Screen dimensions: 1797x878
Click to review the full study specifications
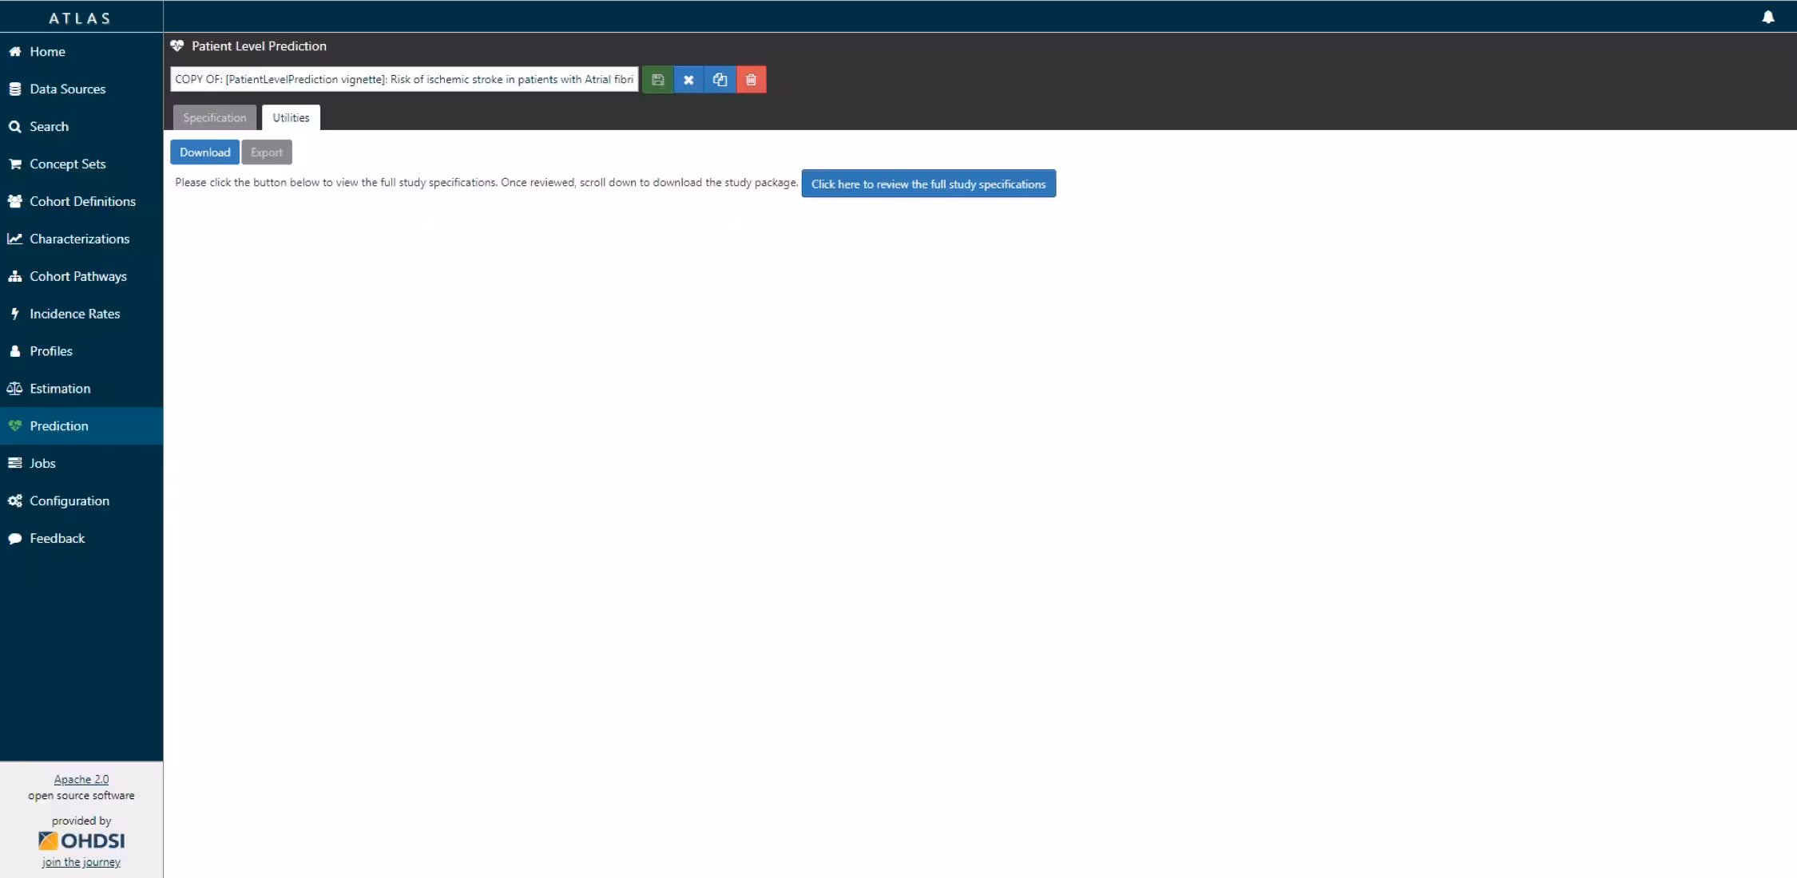(x=928, y=184)
